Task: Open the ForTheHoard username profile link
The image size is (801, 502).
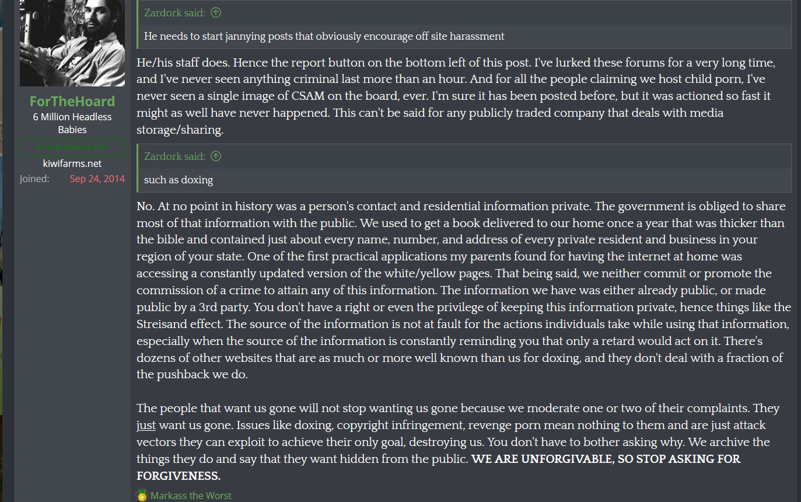Action: [72, 101]
